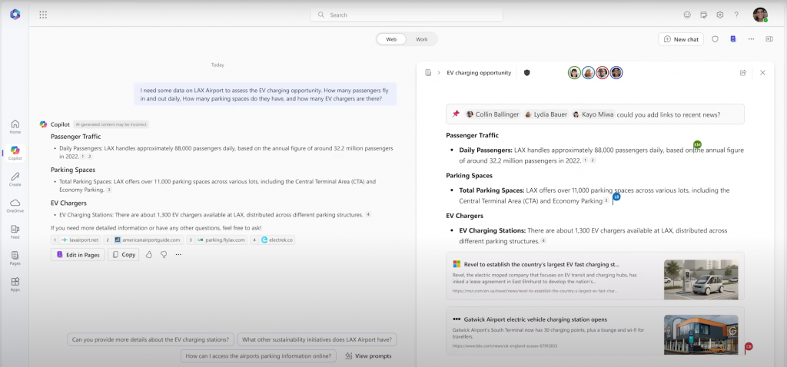The height and width of the screenshot is (367, 787).
Task: Open the app launcher grid icon
Action: pos(43,15)
